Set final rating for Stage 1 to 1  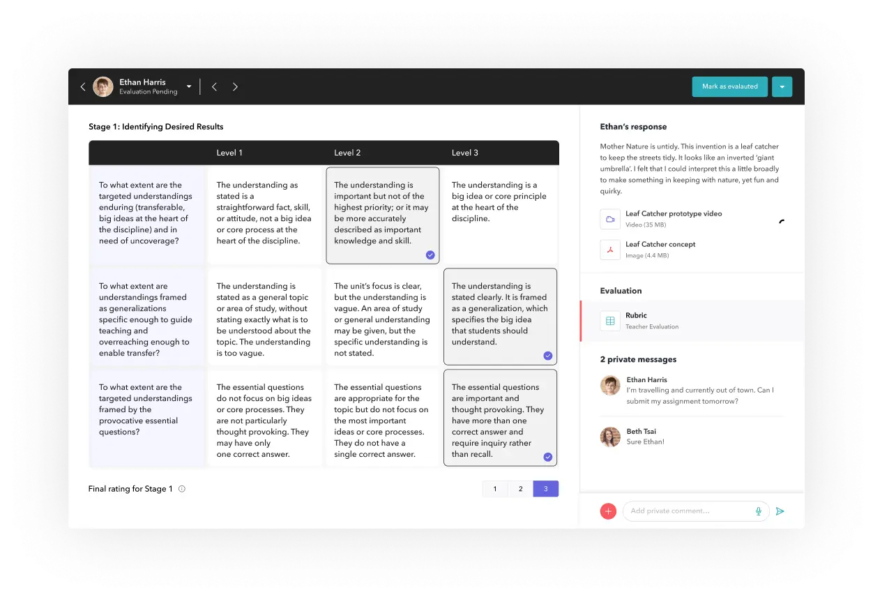click(x=495, y=489)
